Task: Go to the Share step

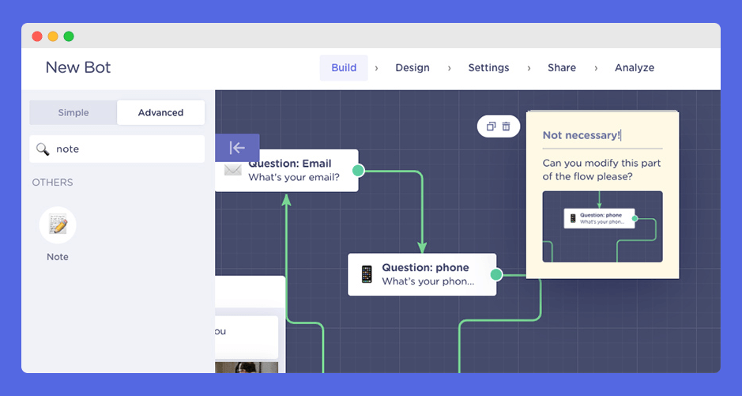Action: pos(562,68)
